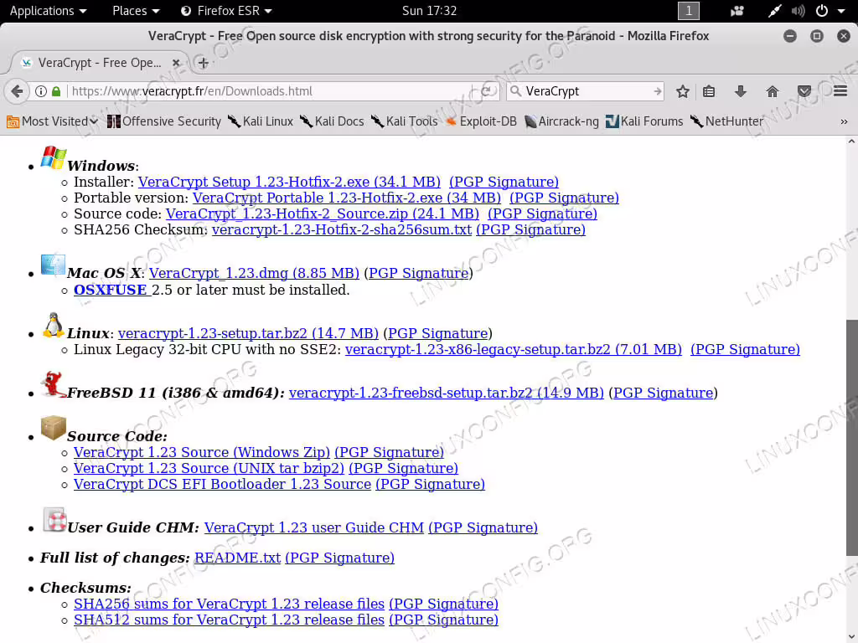Go to the home page icon

[772, 91]
